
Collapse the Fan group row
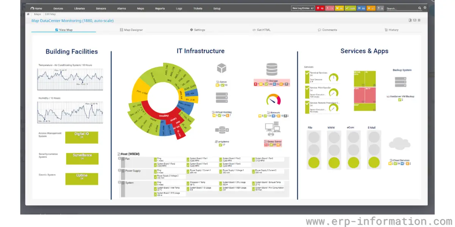(x=119, y=159)
